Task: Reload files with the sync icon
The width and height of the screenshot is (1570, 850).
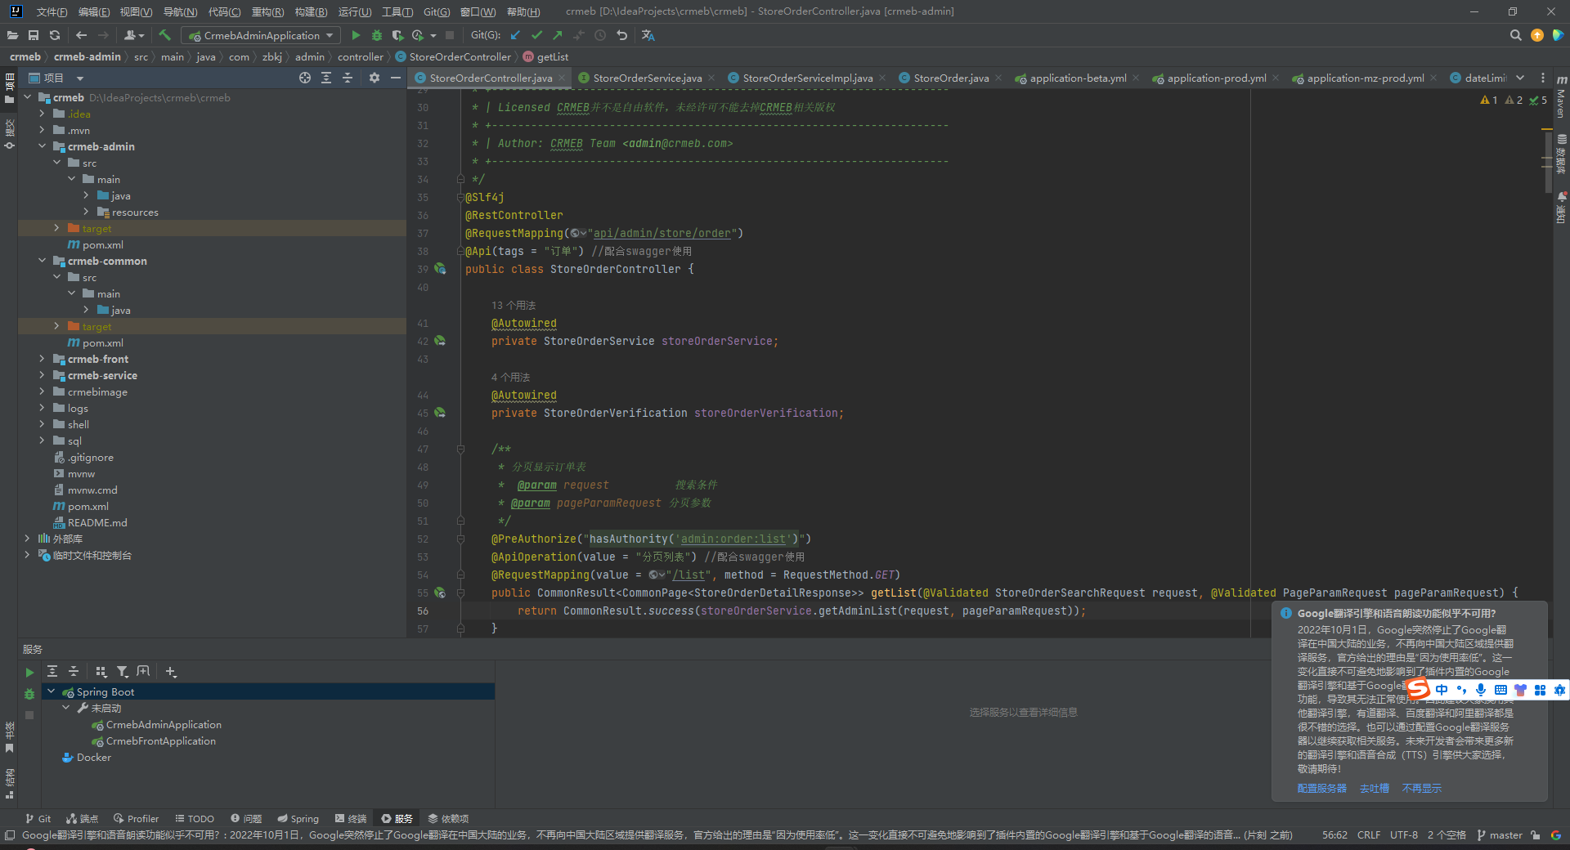Action: [x=55, y=35]
